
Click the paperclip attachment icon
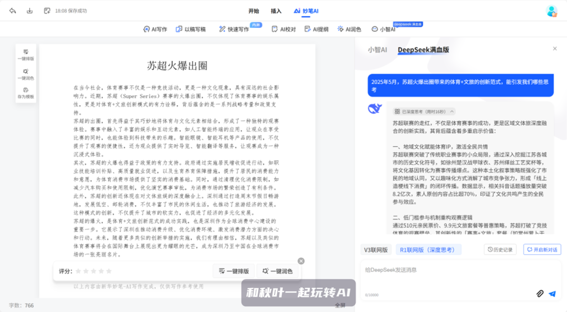click(540, 294)
